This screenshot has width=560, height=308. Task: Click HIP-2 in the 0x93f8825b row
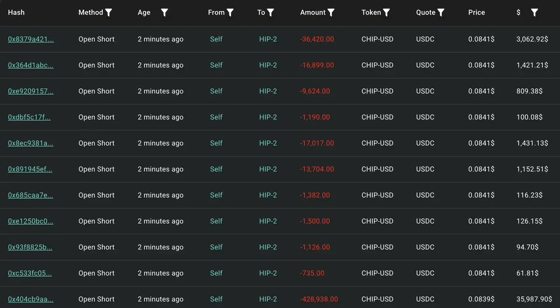(x=268, y=247)
